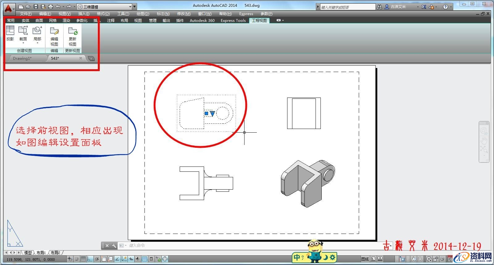Toggle grid display in status bar

pos(83,259)
